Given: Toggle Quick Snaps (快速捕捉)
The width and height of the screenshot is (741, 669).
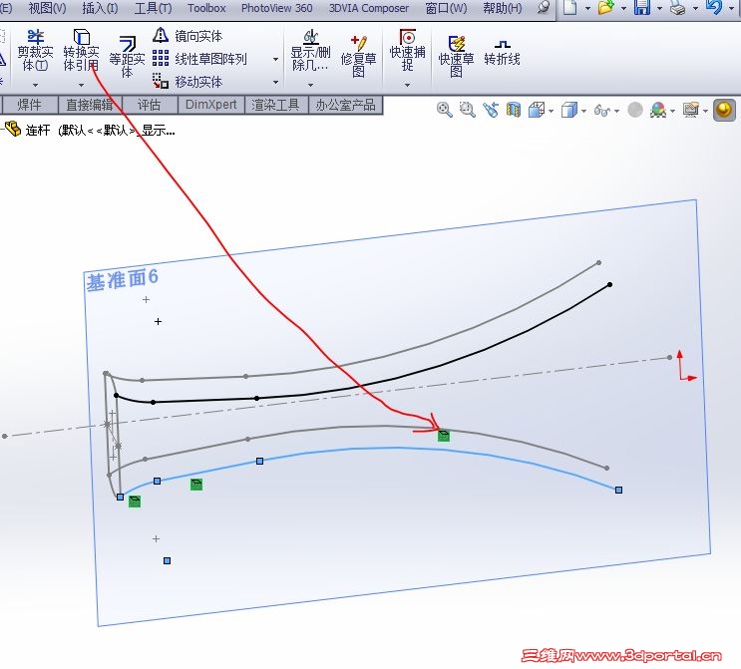Looking at the screenshot, I should (x=407, y=50).
